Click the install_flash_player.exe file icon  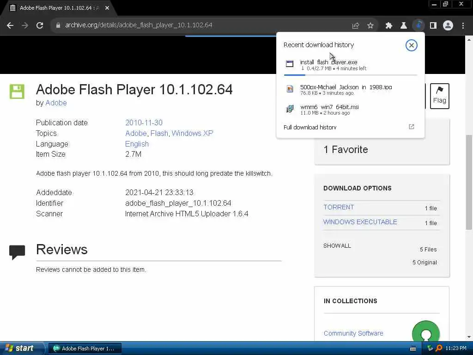pyautogui.click(x=290, y=63)
